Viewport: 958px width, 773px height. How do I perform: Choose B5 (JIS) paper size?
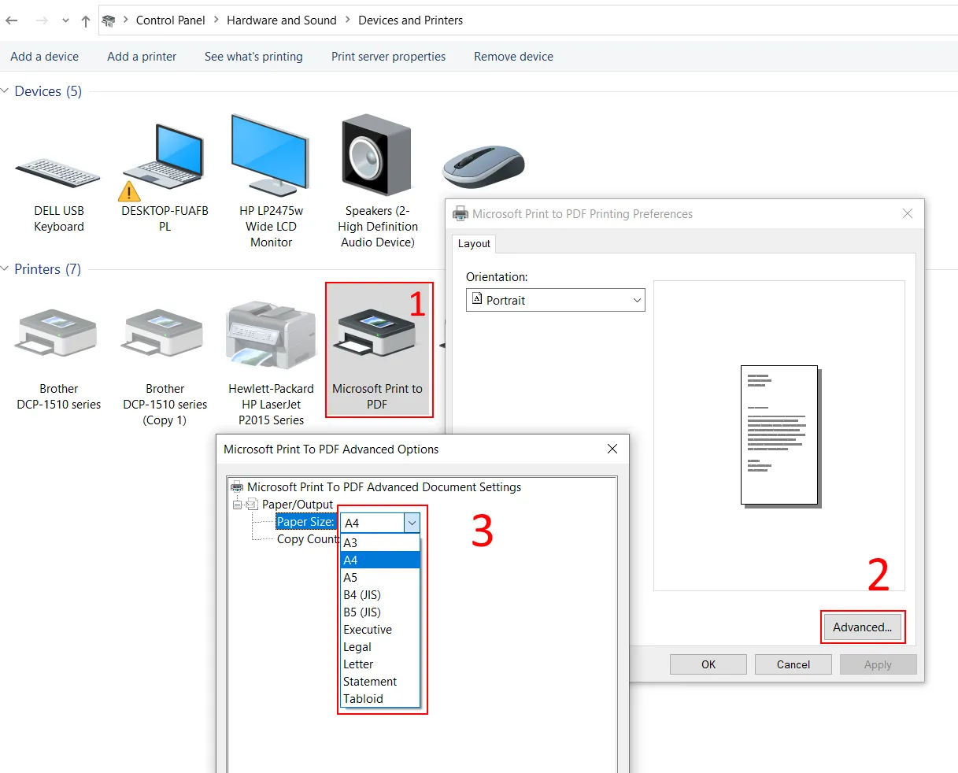point(380,612)
